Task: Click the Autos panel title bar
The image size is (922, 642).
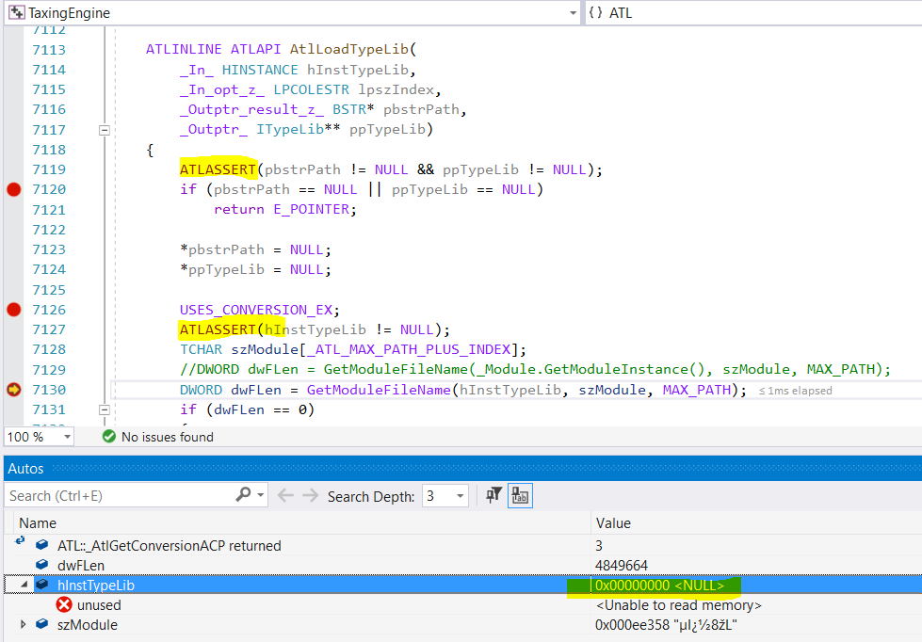Action: [462, 469]
